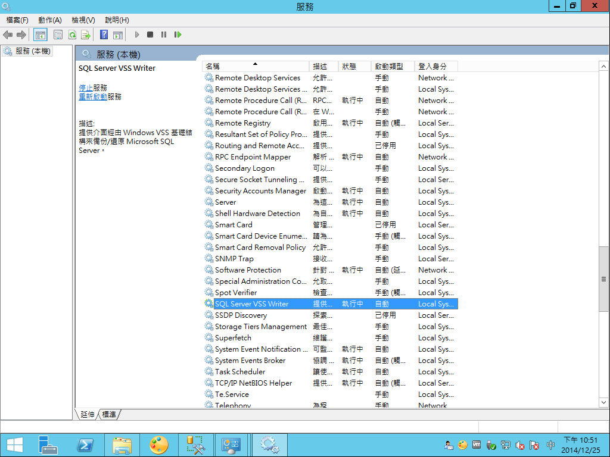Viewport: 610px width, 457px height.
Task: Click the scroll up arrow of the services list
Action: [603, 67]
